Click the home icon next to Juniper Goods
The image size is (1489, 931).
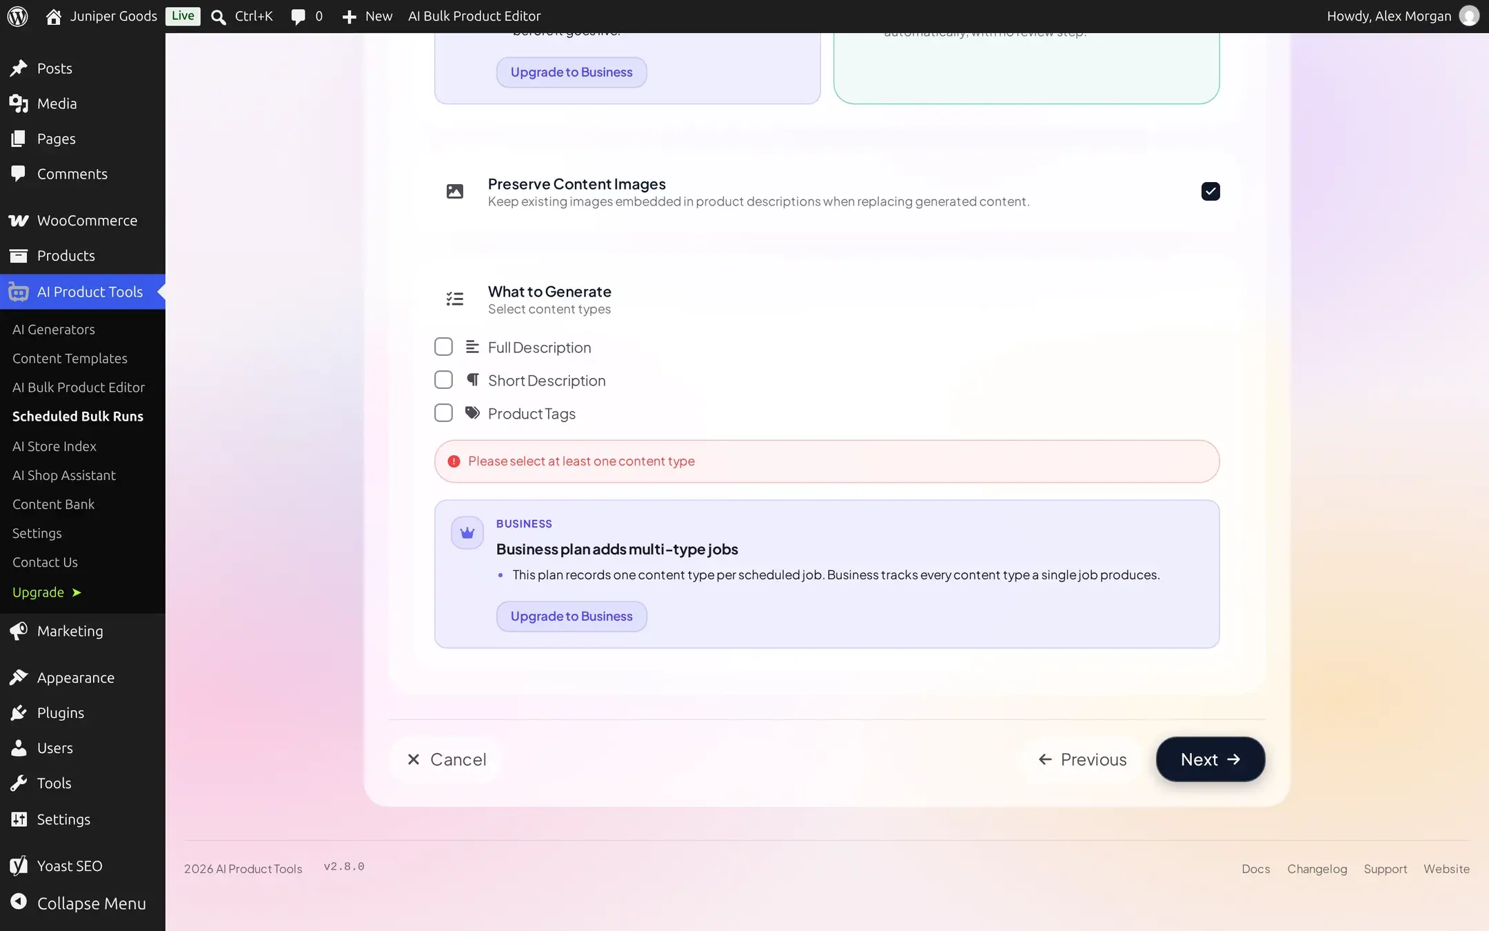click(x=53, y=17)
